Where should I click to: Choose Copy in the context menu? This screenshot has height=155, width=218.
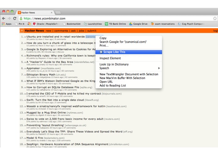129,38
